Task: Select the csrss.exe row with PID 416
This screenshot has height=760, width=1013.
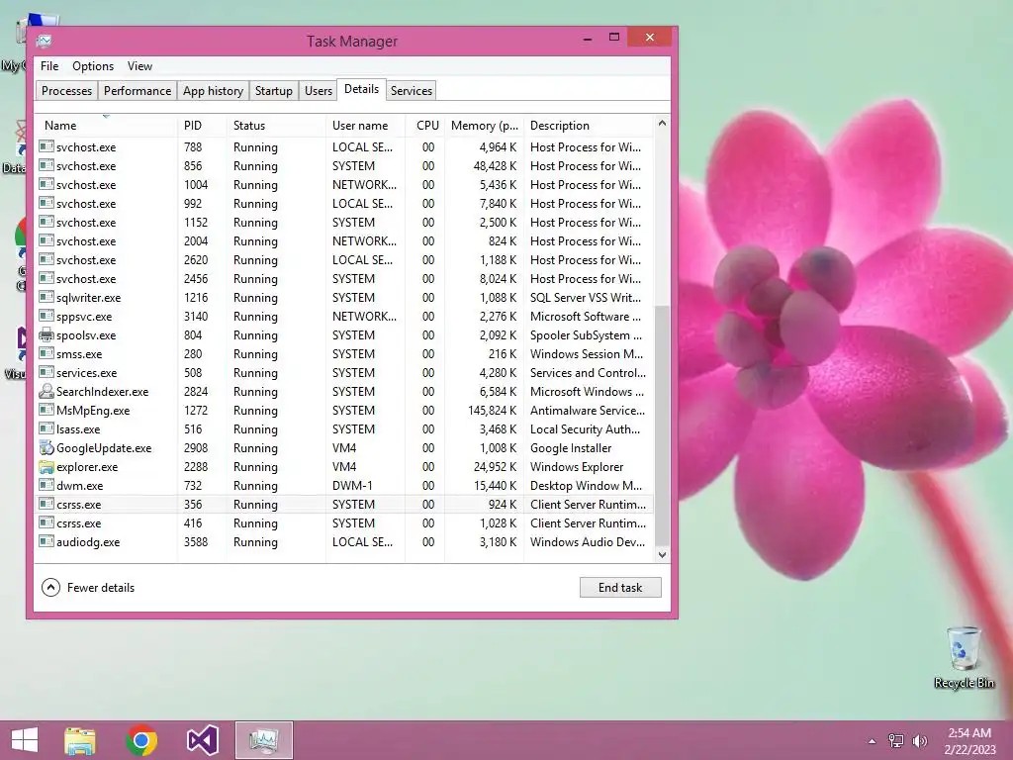Action: pos(345,522)
